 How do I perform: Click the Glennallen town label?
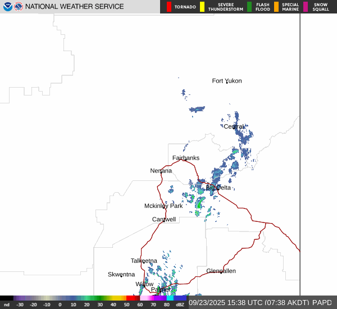(221, 271)
